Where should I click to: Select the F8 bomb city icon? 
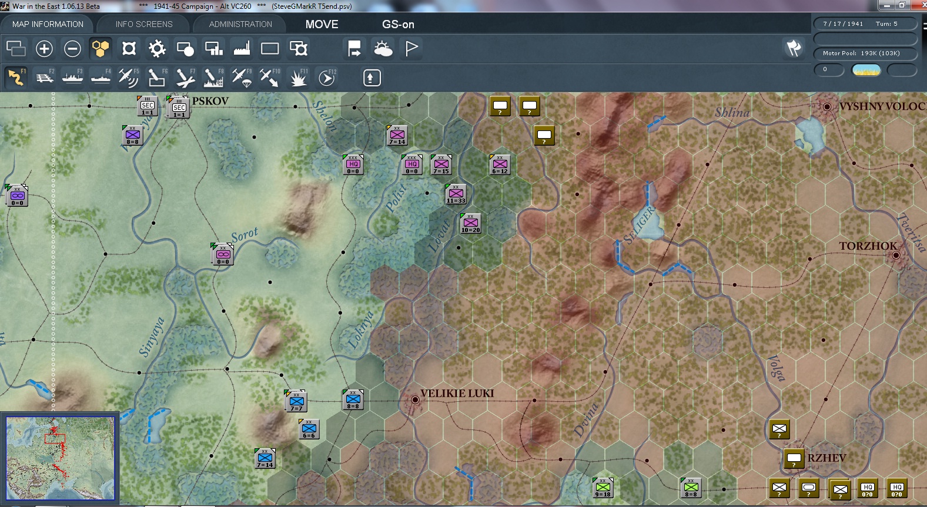[x=213, y=78]
